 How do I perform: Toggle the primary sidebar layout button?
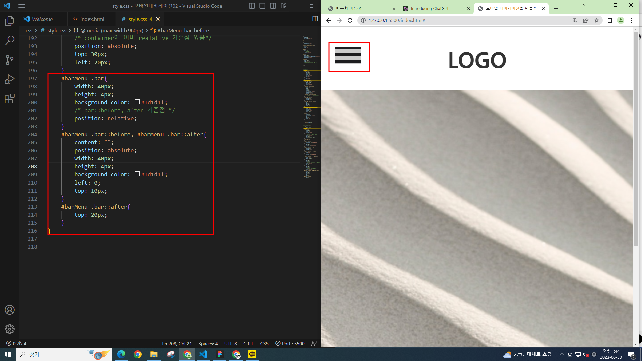252,6
